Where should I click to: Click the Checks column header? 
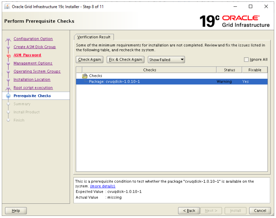tap(149, 70)
